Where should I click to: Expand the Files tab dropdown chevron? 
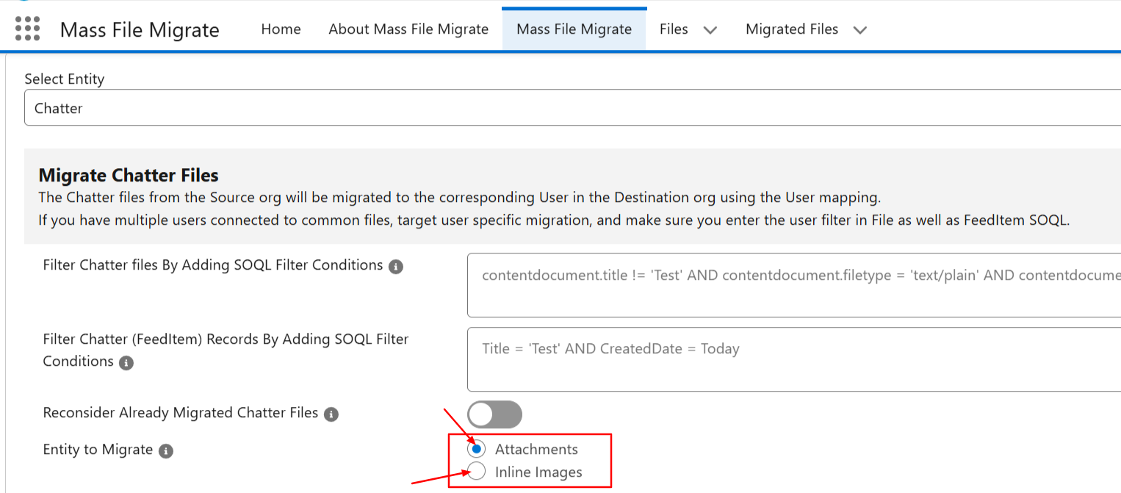pos(710,30)
